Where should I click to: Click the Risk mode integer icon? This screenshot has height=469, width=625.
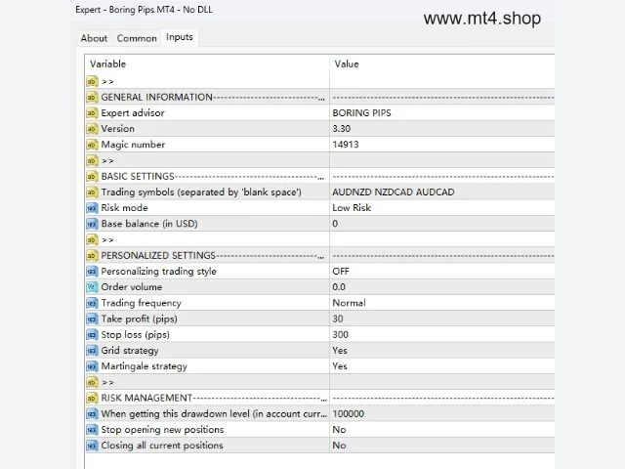(x=92, y=208)
